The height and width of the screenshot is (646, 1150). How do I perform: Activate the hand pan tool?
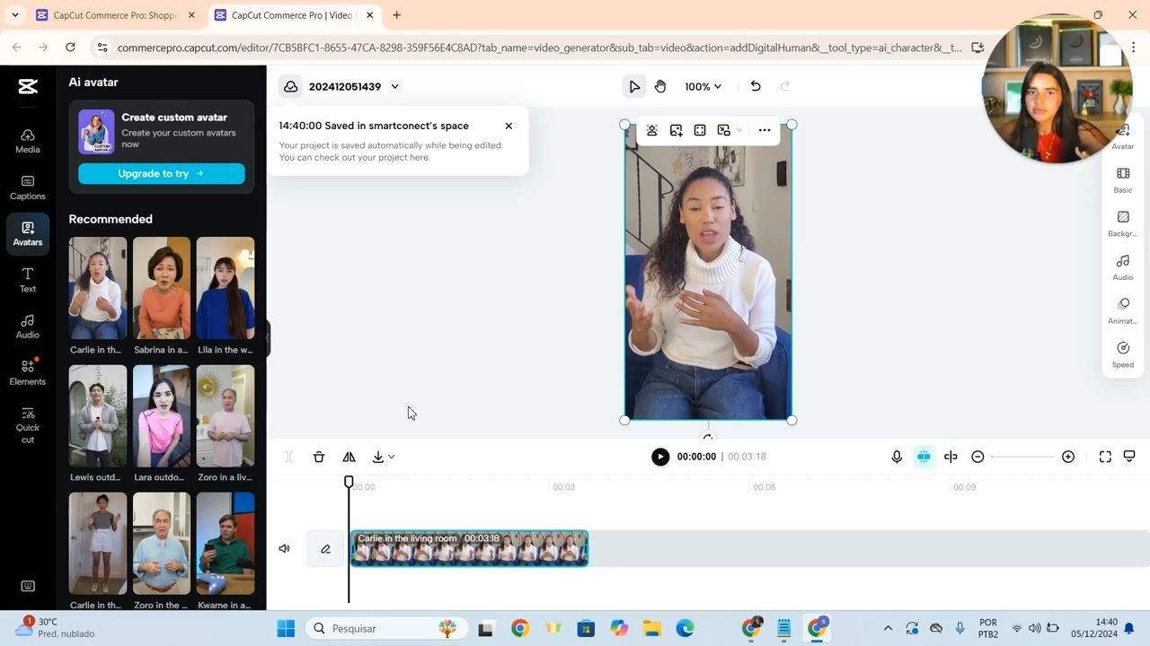[x=660, y=86]
